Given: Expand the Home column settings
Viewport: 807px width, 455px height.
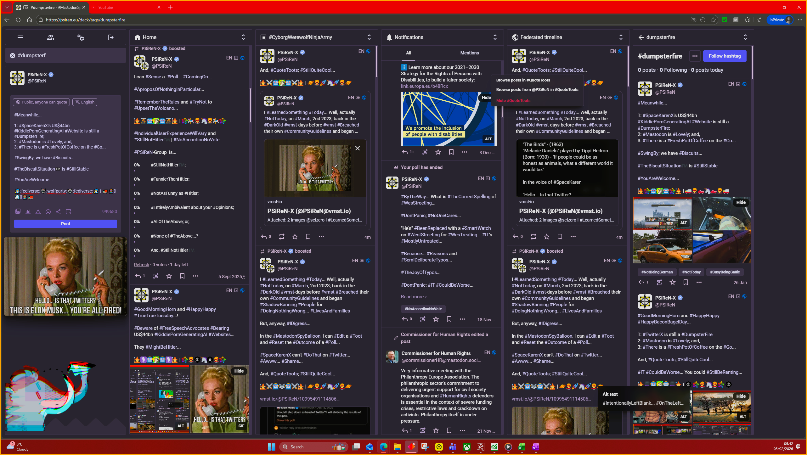Looking at the screenshot, I should click(243, 37).
